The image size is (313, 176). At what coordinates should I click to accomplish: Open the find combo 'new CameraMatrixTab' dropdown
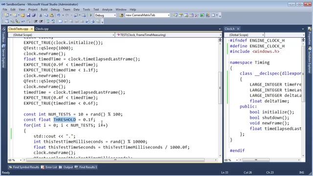[169, 15]
